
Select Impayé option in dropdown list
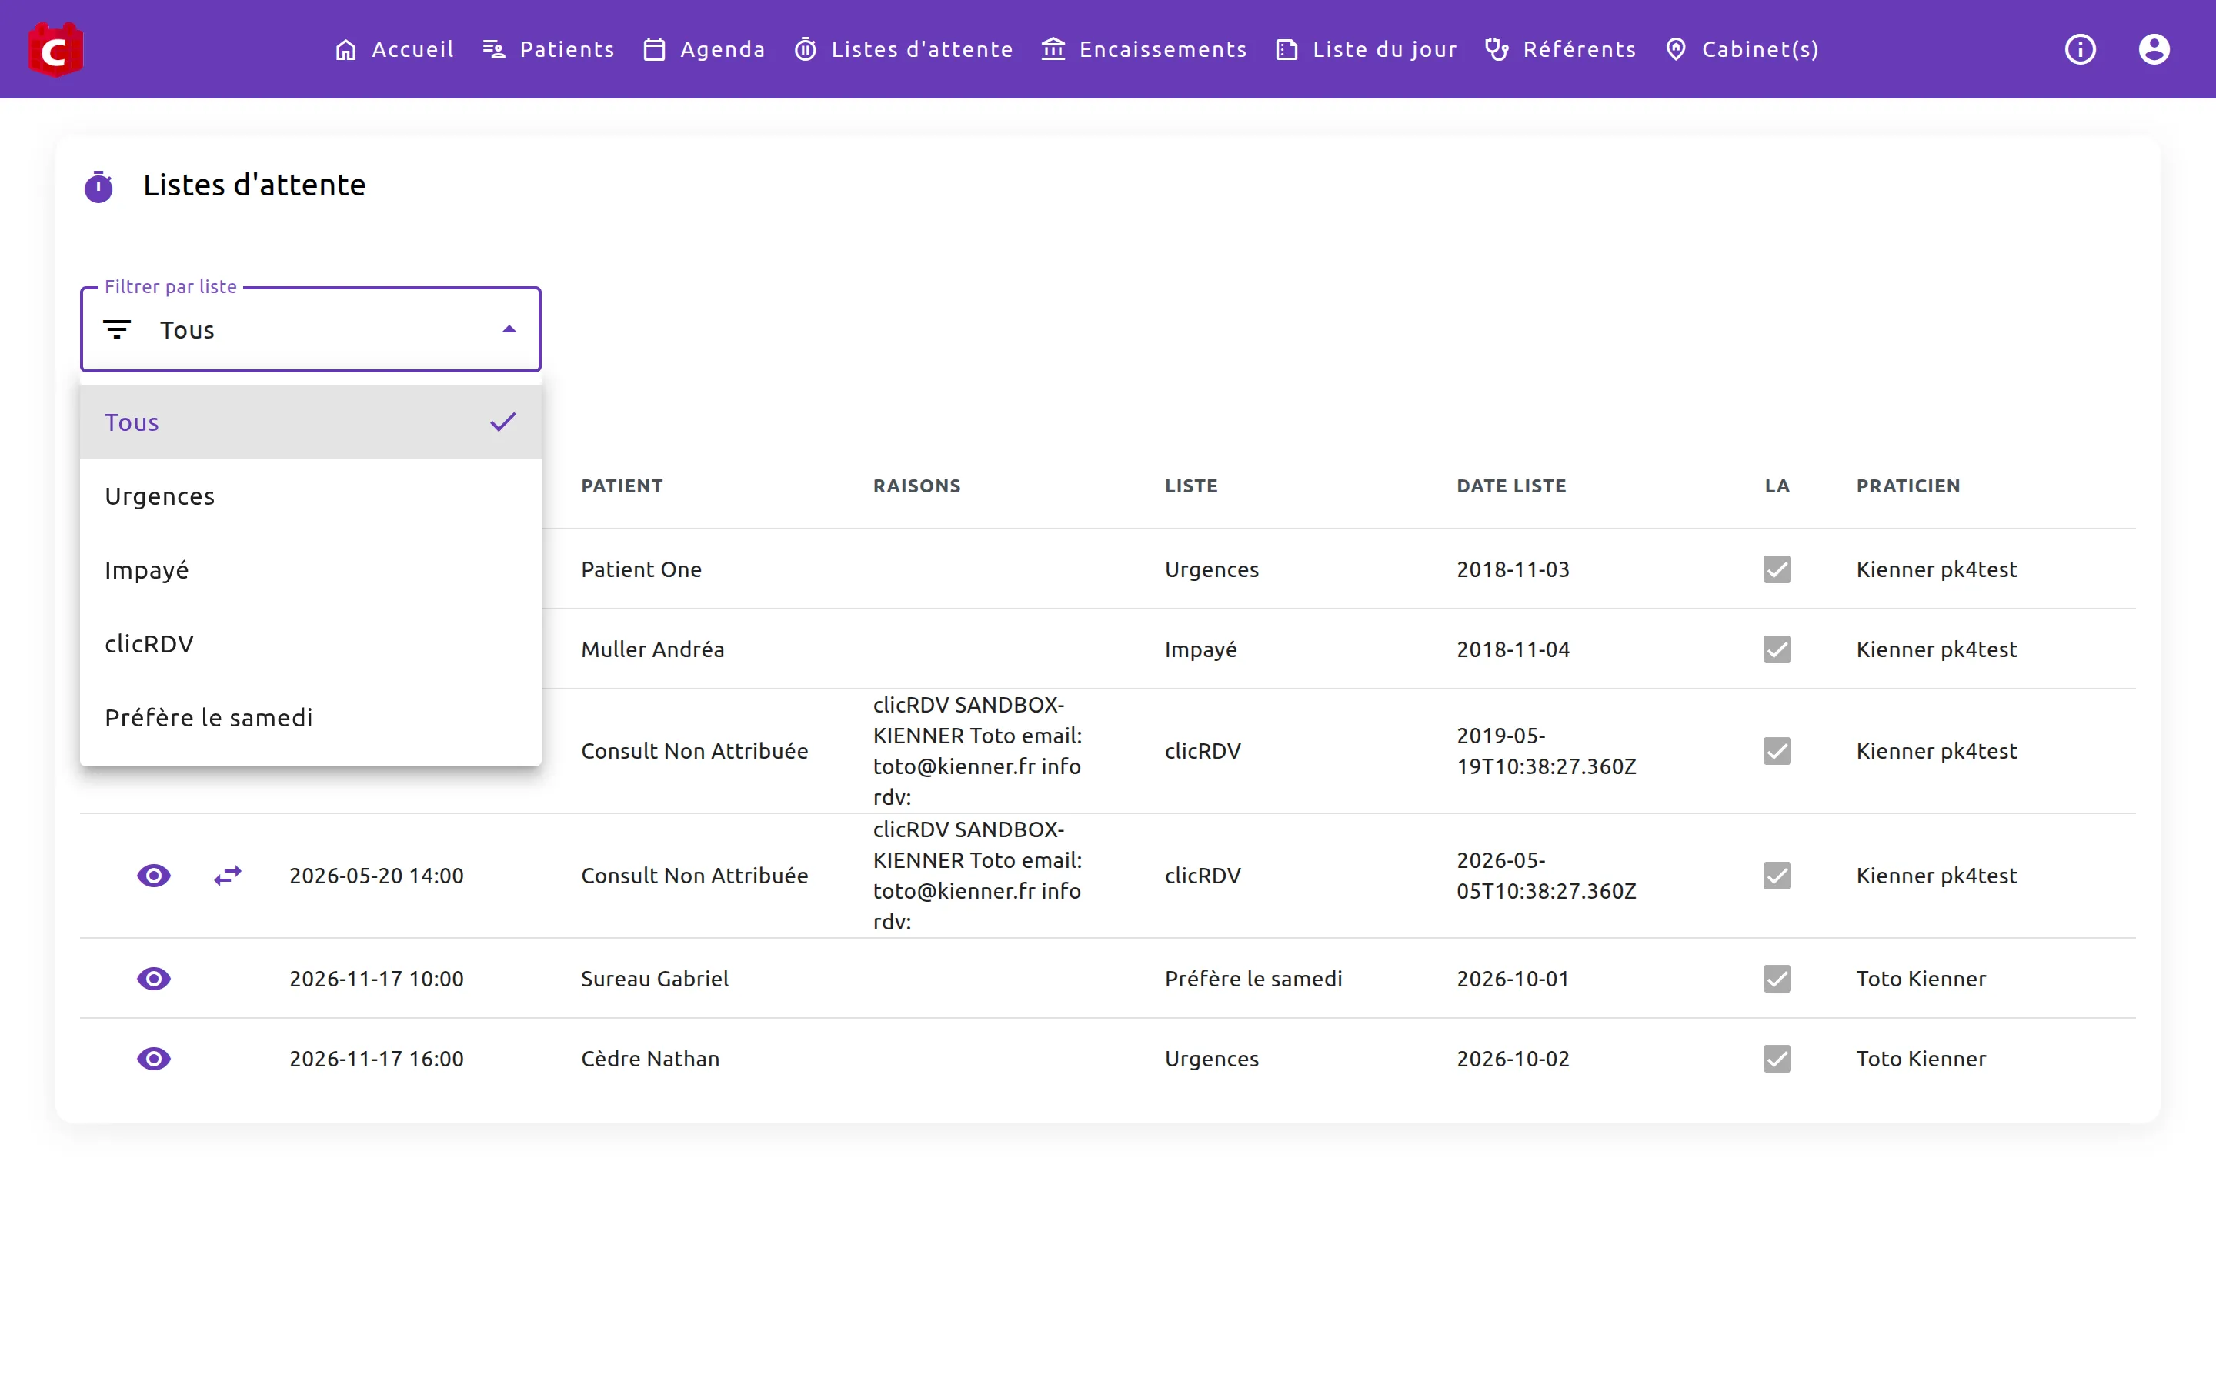pos(310,569)
